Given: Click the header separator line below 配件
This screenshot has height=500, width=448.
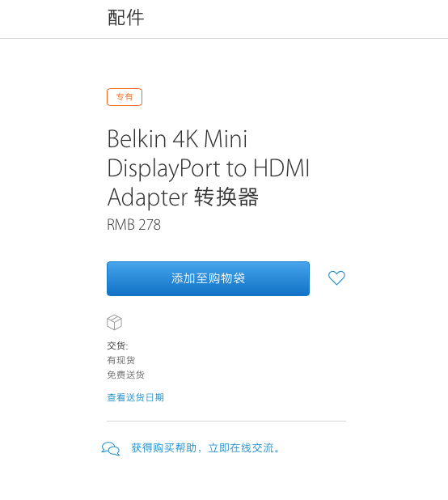Looking at the screenshot, I should coord(224,38).
